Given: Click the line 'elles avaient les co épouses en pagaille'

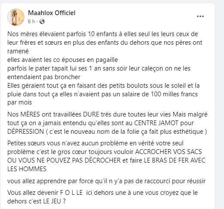Looking at the screenshot, I should [x=63, y=60].
